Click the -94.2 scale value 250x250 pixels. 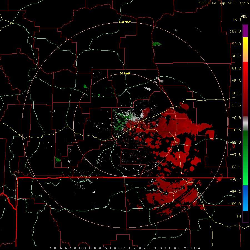[x=235, y=191]
